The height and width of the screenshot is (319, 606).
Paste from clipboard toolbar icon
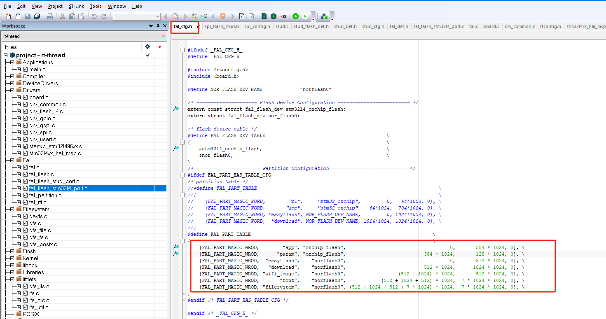81,16
